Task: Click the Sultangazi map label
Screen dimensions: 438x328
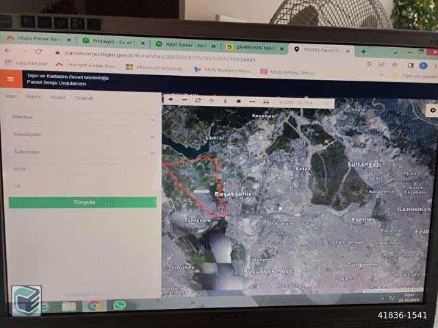Action: (364, 165)
